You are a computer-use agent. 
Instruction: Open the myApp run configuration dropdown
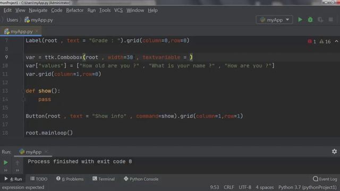[274, 20]
